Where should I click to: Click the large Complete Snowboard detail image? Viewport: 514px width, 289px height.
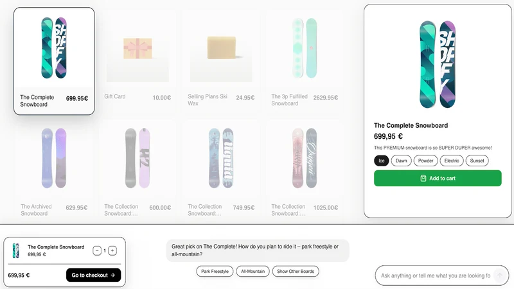point(438,65)
